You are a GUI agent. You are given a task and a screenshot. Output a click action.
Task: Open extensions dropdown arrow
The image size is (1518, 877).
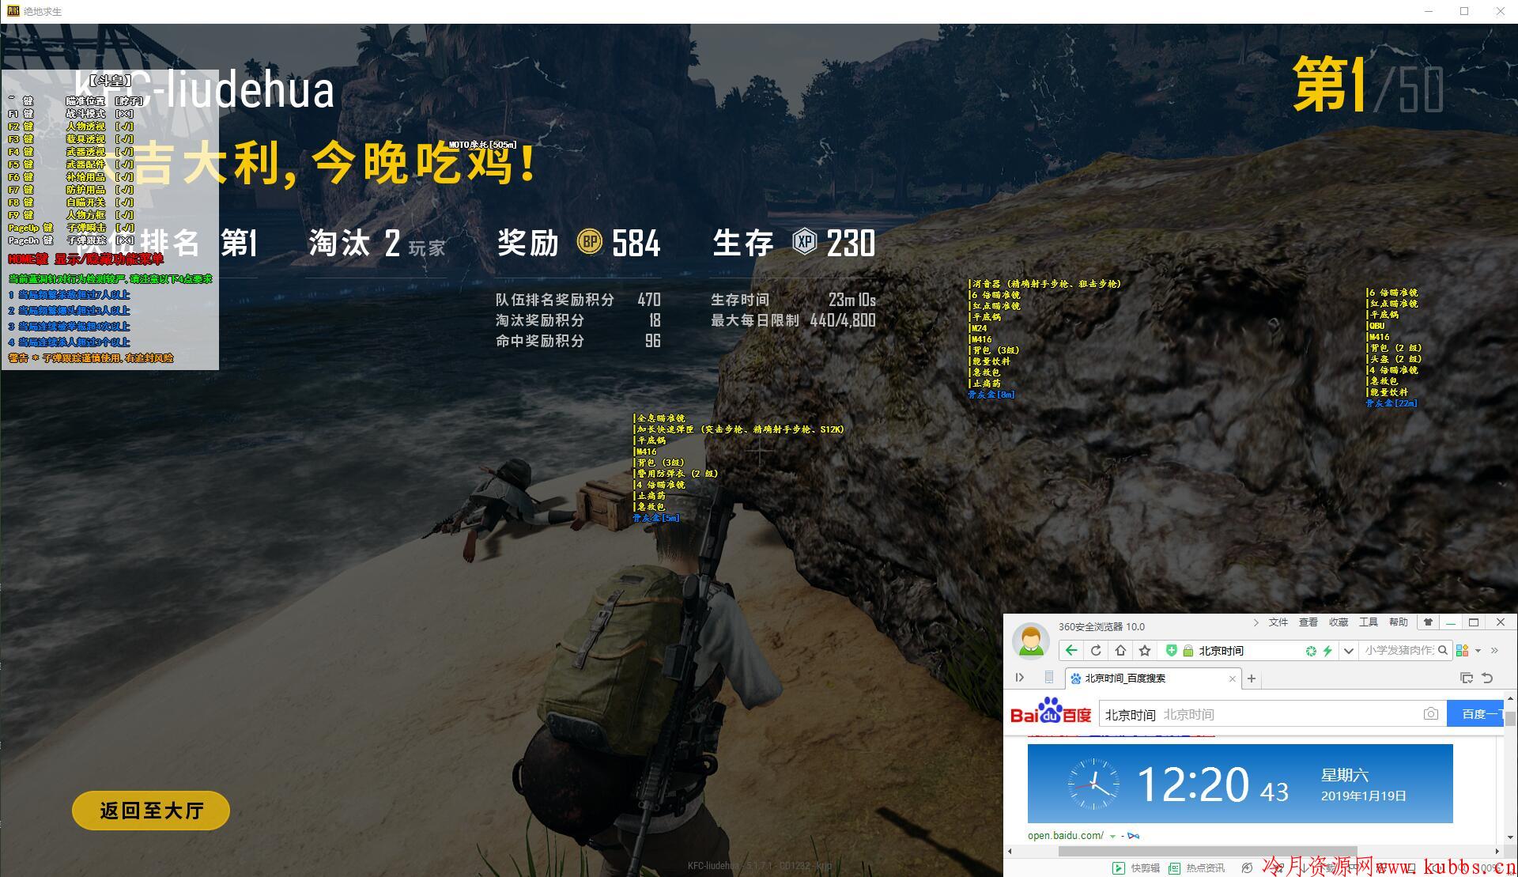pos(1478,651)
